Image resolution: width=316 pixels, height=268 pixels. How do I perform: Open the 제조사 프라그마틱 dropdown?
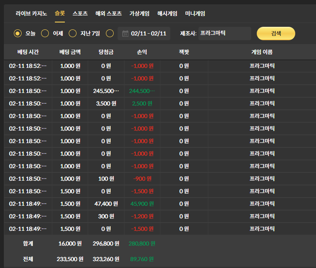point(225,33)
